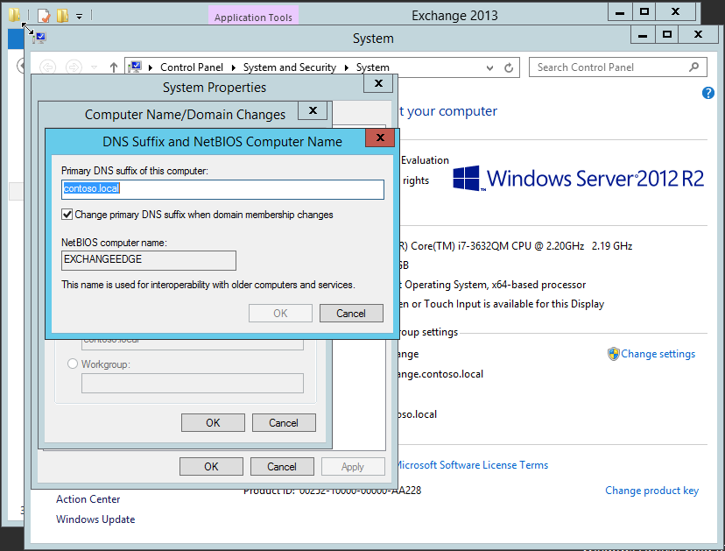This screenshot has width=725, height=551.
Task: Click the System breadcrumb in address bar
Action: [x=372, y=67]
